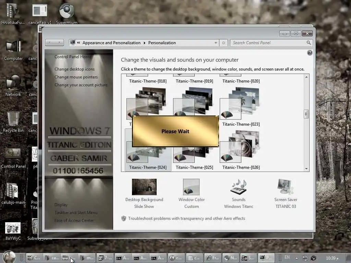Click the 10:39 taskbar clock

[x=332, y=258]
